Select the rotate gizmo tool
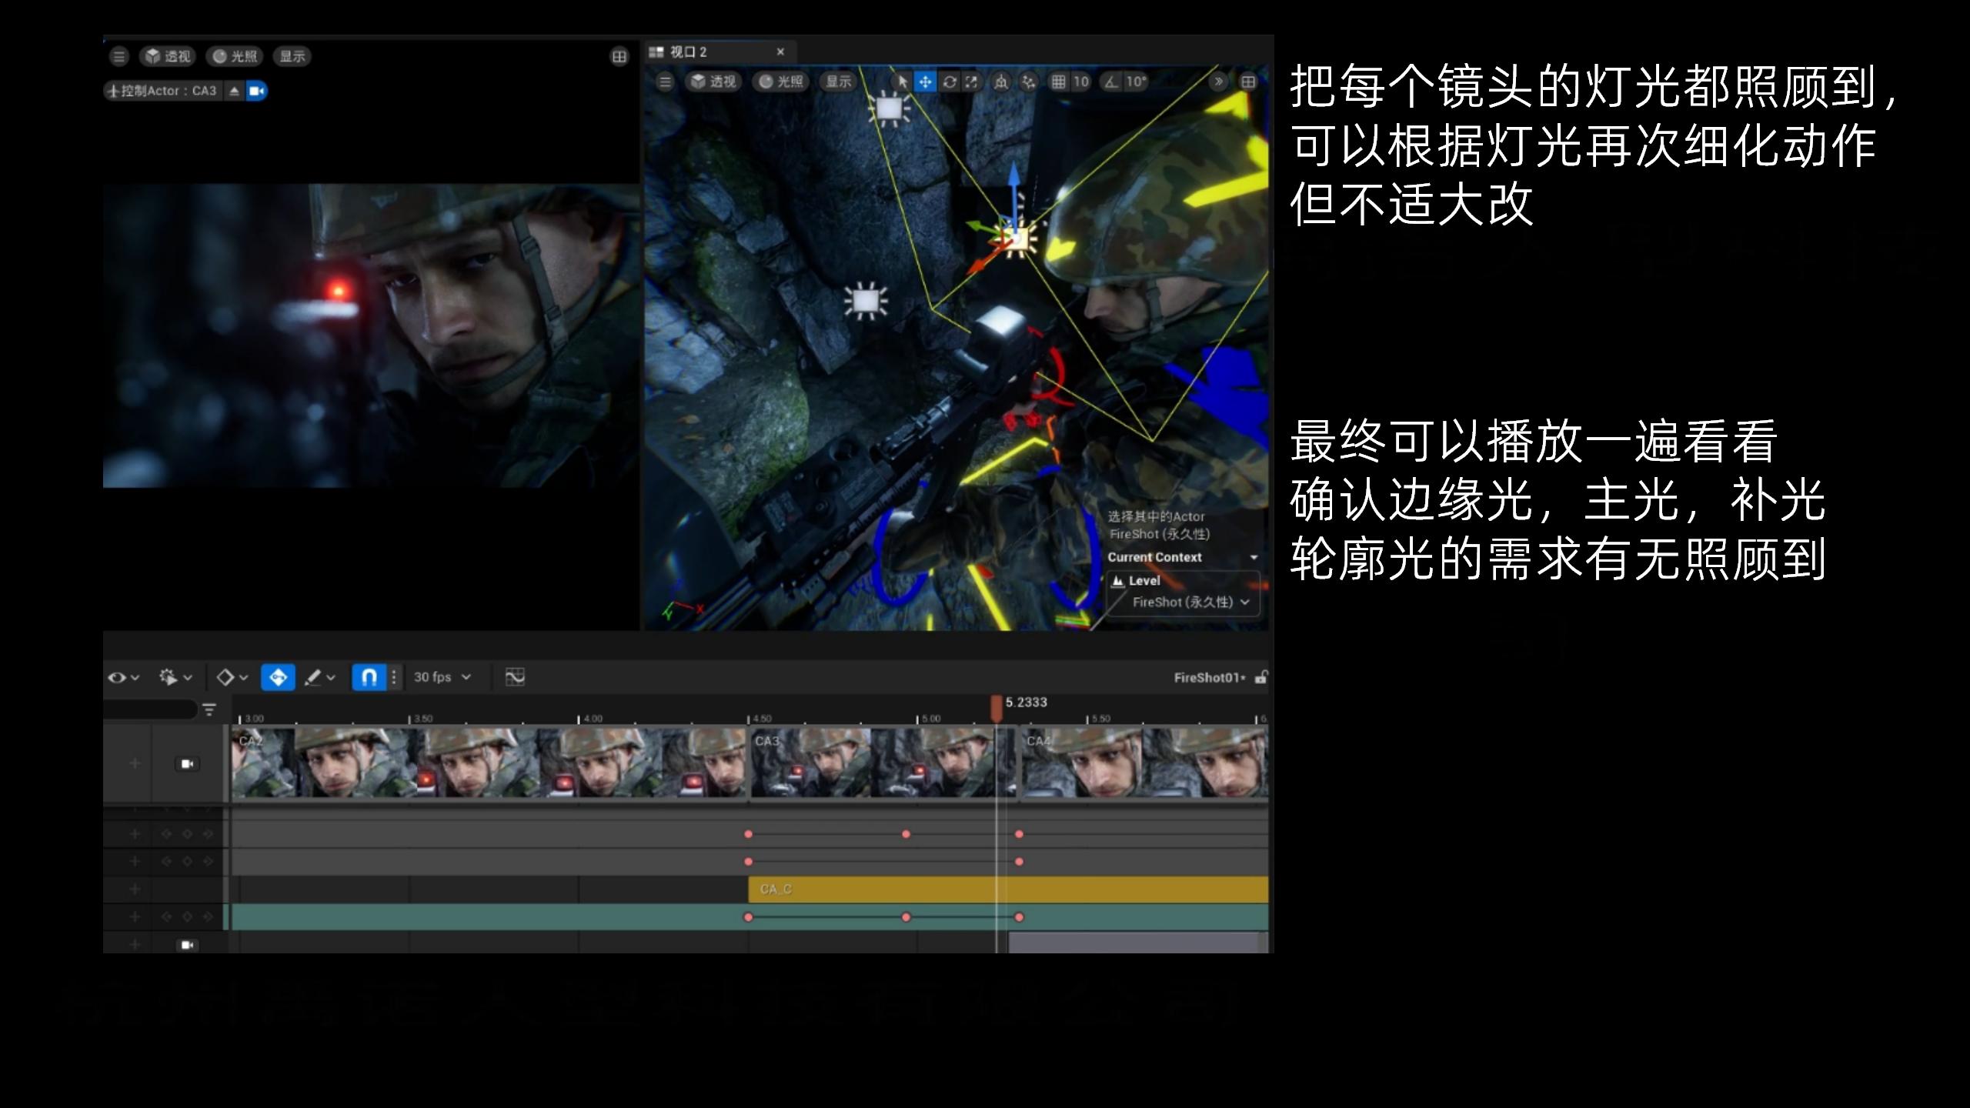The image size is (1970, 1108). click(x=950, y=82)
